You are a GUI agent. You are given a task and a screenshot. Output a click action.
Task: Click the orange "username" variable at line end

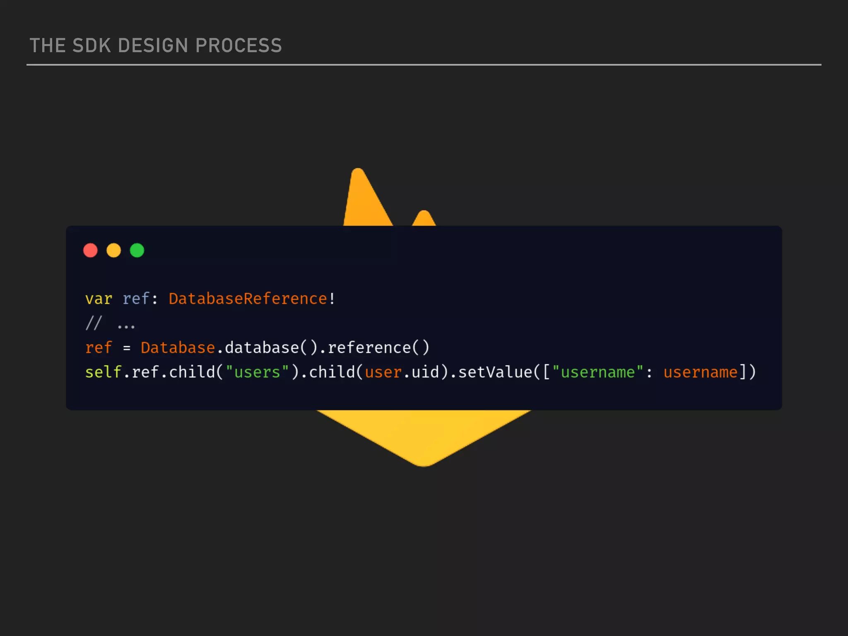click(x=701, y=372)
